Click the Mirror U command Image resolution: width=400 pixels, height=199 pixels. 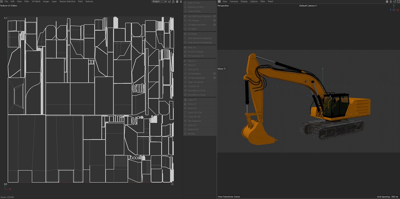(192, 61)
